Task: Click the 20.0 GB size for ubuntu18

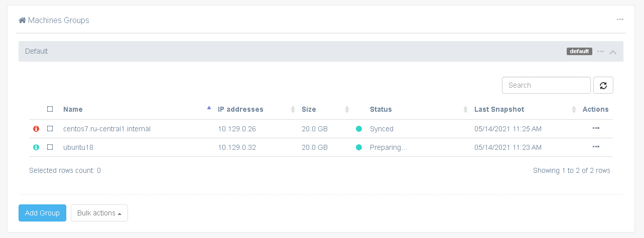Action: (315, 147)
